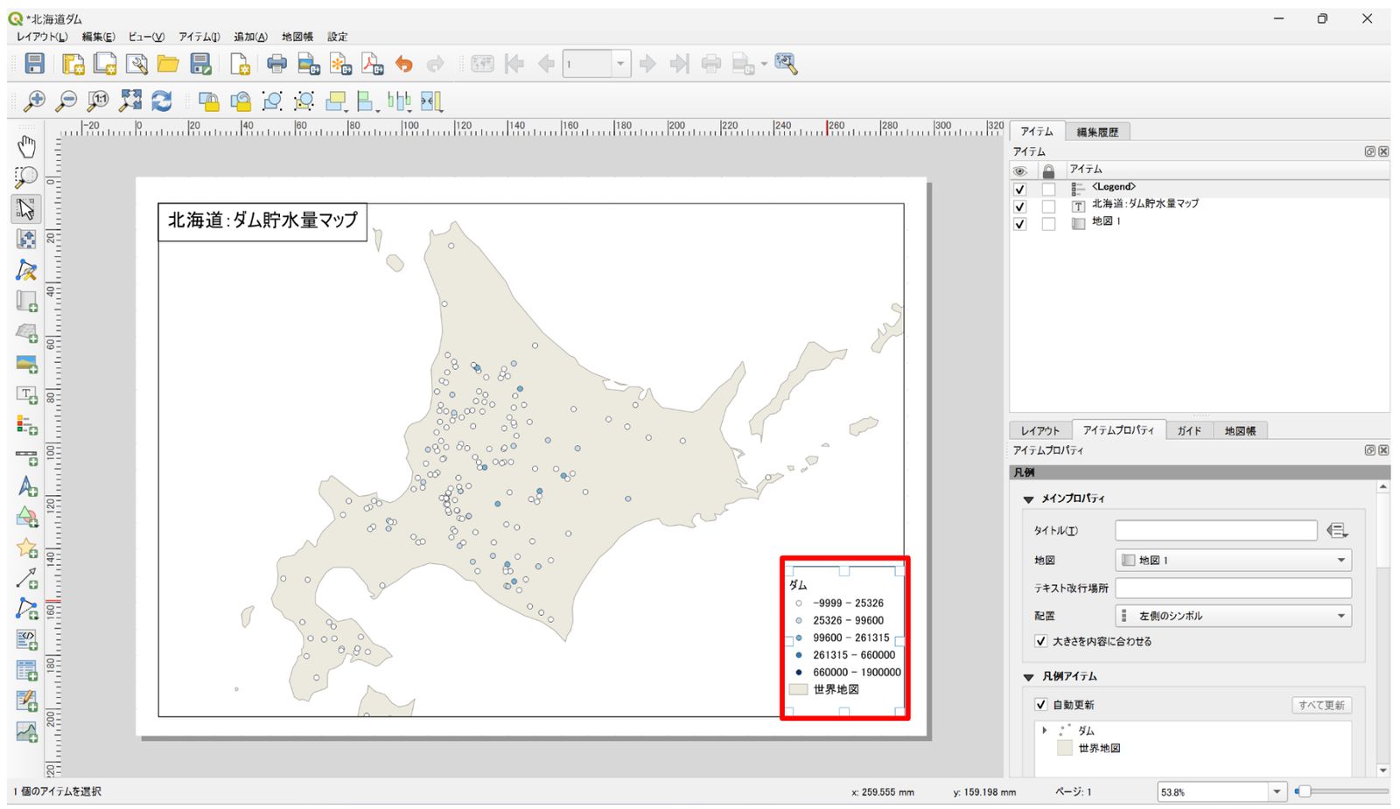Pick the Add Picture tool
1400x809 pixels.
click(x=26, y=364)
